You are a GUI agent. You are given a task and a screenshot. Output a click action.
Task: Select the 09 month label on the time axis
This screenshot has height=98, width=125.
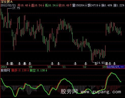pos(30,67)
